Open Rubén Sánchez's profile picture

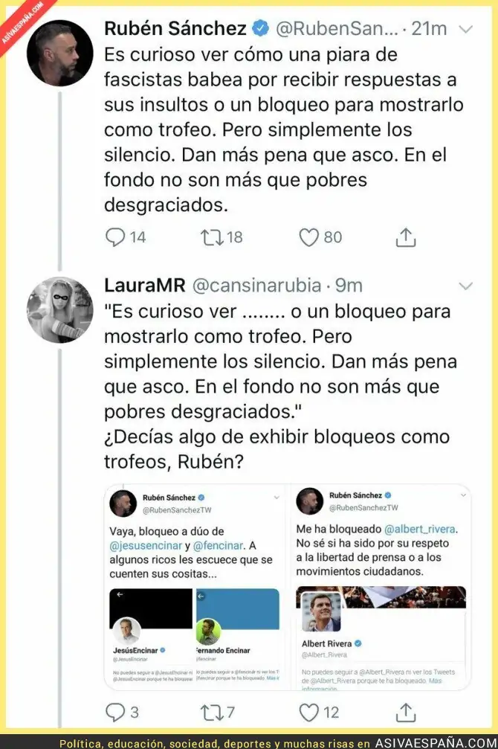tap(59, 53)
